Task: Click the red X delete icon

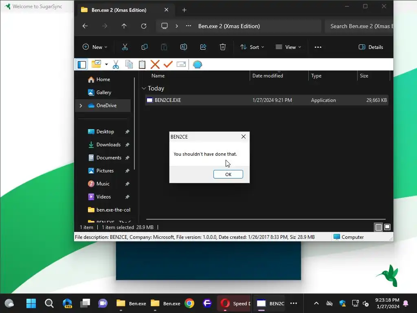Action: pos(155,64)
